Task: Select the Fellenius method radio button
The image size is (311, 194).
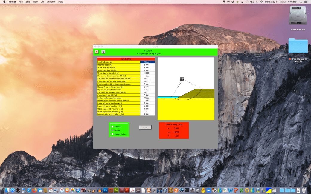Action: click(112, 127)
